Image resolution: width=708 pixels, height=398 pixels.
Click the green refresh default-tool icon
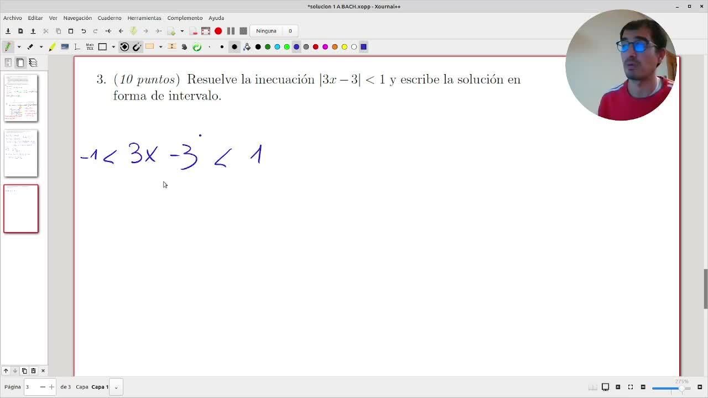(x=197, y=47)
